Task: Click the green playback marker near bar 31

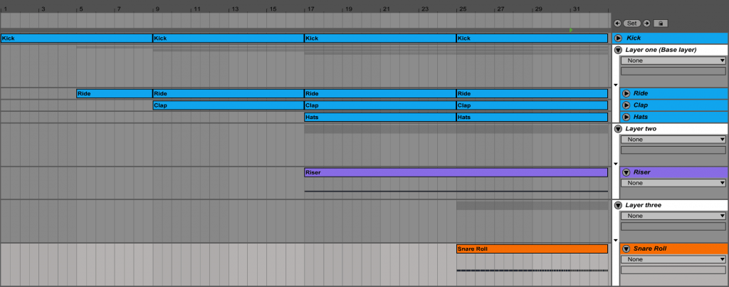Action: tap(571, 30)
